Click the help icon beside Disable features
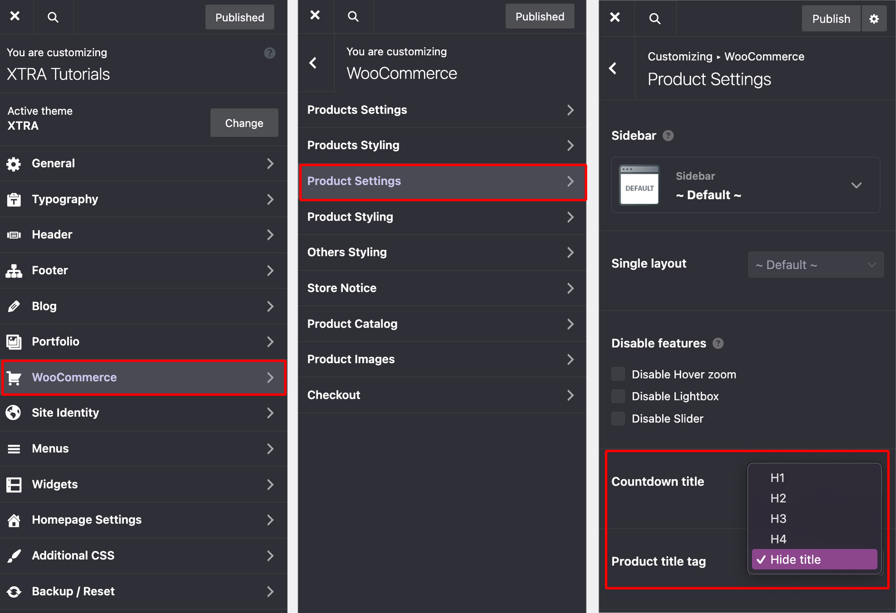896x613 pixels. [x=718, y=343]
